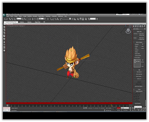Go to Start frame control
Image resolution: width=149 pixels, height=122 pixels.
click(x=130, y=108)
